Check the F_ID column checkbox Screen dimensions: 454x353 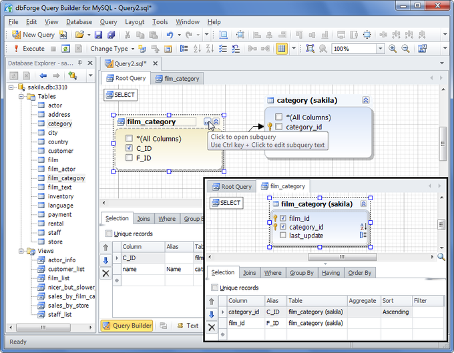click(x=130, y=158)
